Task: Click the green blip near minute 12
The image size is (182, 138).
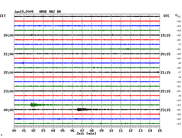Action: [x=128, y=49]
